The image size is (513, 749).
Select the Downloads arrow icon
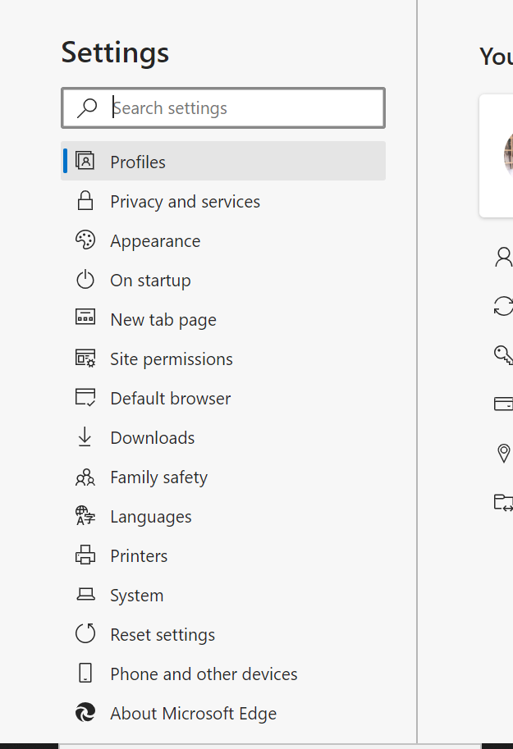tap(85, 436)
